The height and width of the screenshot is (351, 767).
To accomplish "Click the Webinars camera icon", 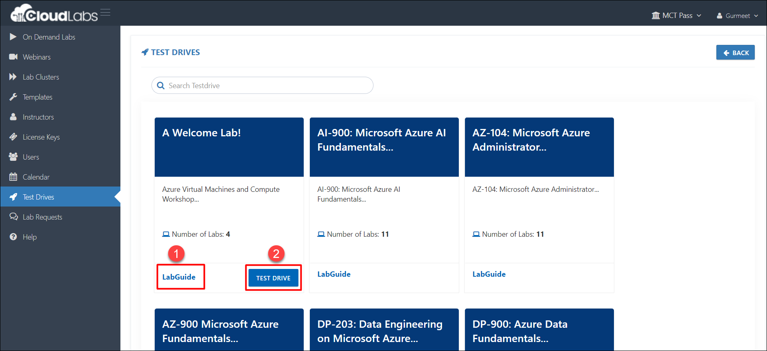I will 13,57.
